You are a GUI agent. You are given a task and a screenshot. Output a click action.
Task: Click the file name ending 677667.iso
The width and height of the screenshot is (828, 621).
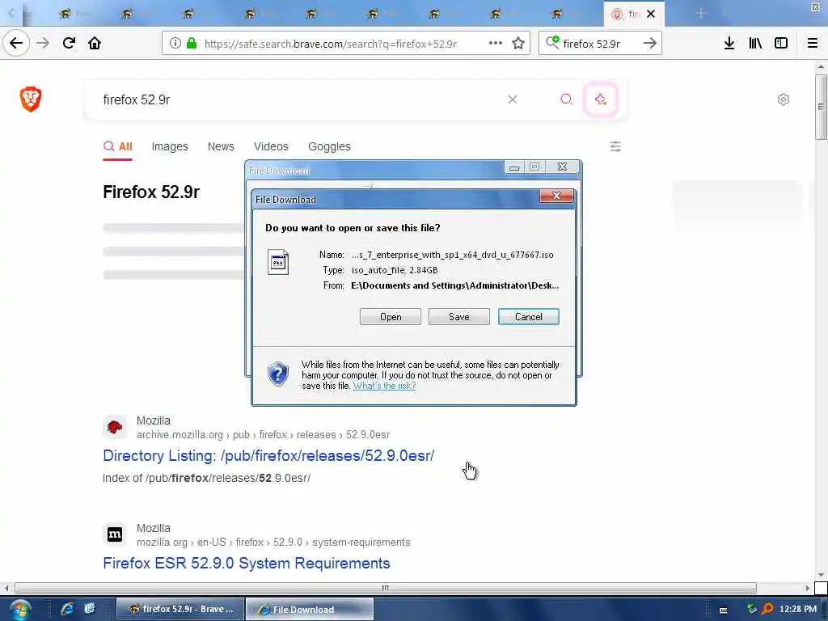[x=453, y=255]
